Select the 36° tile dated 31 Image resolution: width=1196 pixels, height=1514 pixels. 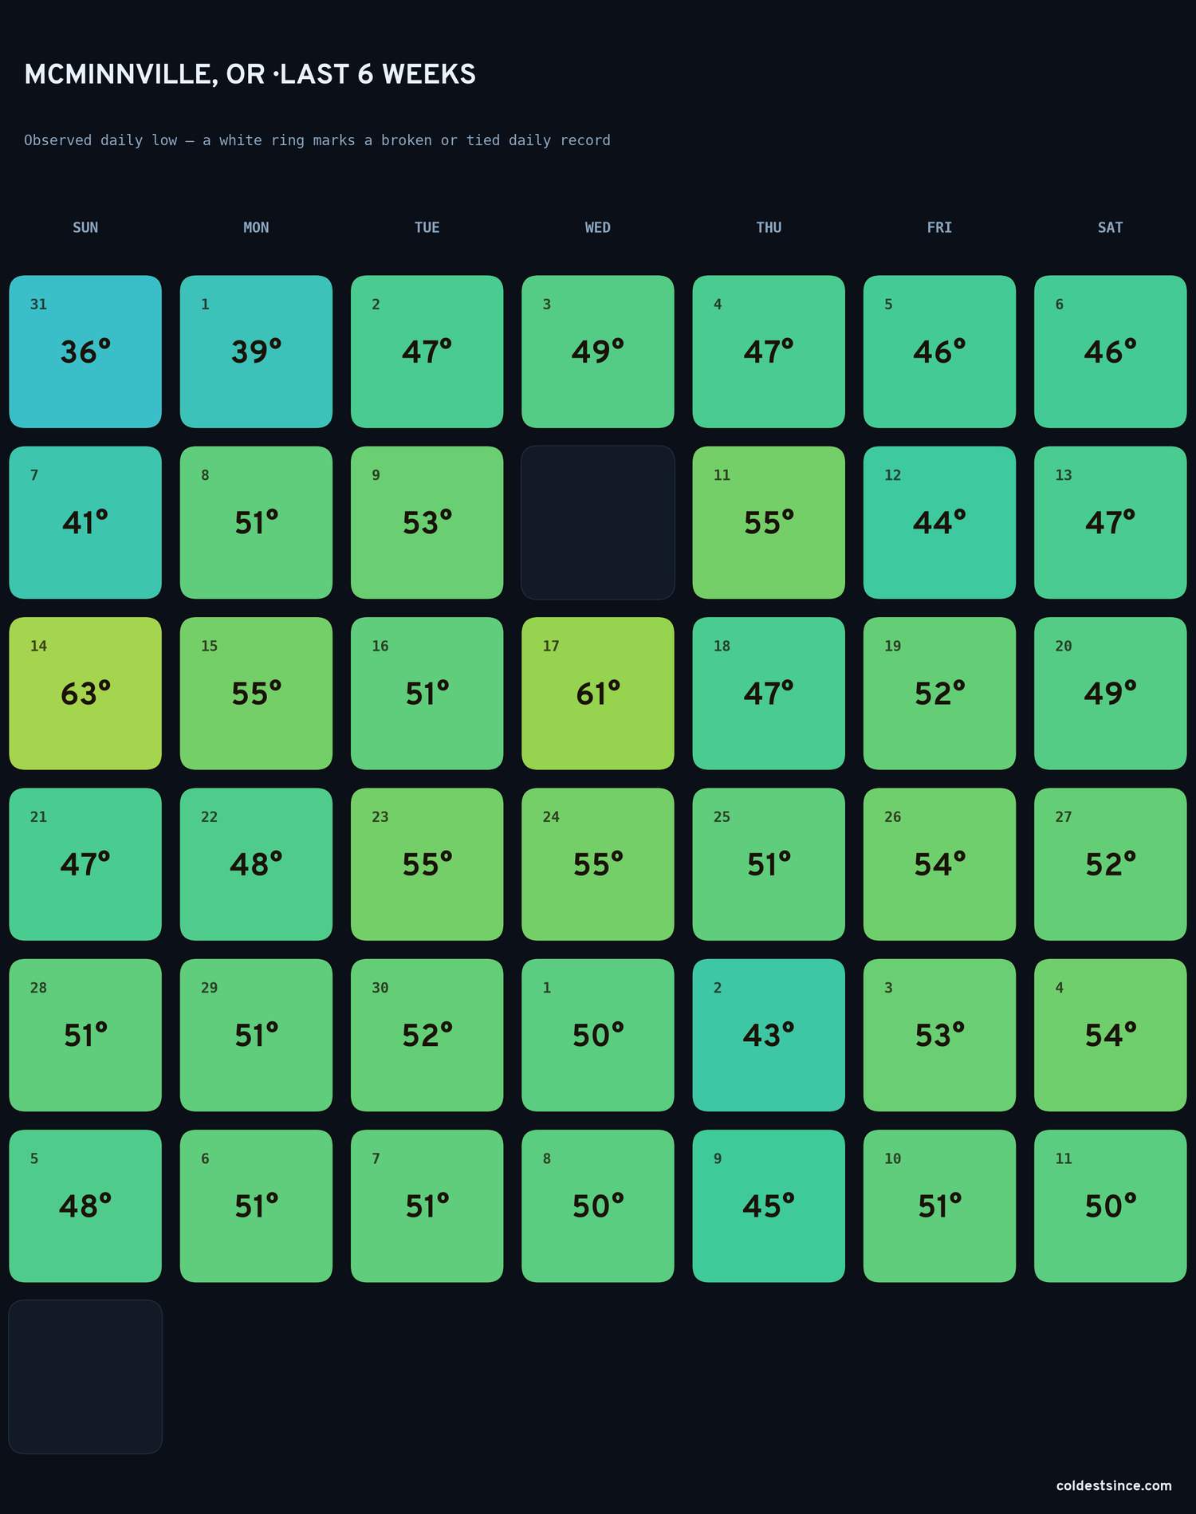click(x=85, y=352)
